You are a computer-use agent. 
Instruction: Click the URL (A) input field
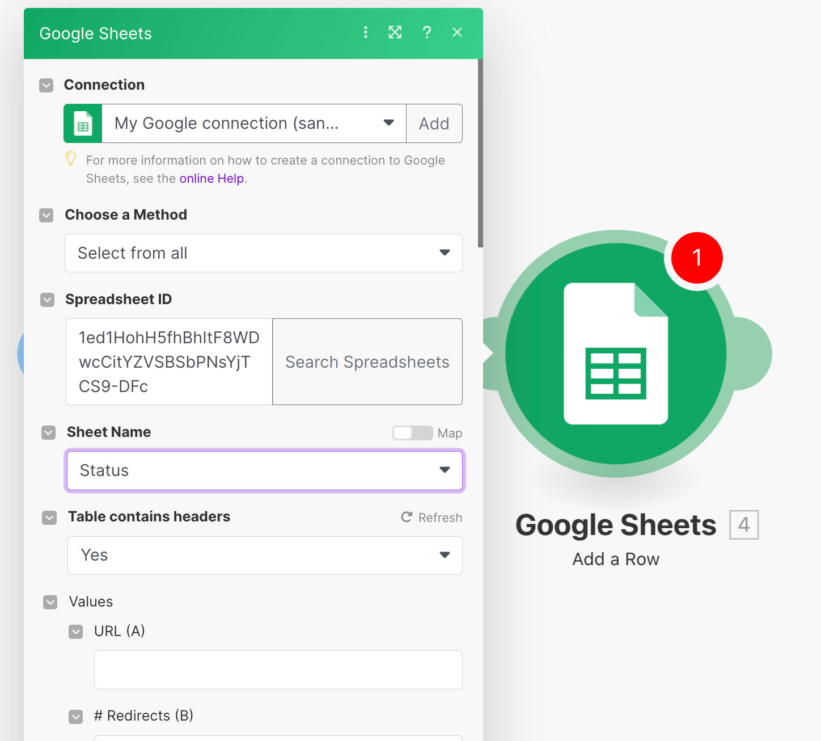[x=278, y=670]
